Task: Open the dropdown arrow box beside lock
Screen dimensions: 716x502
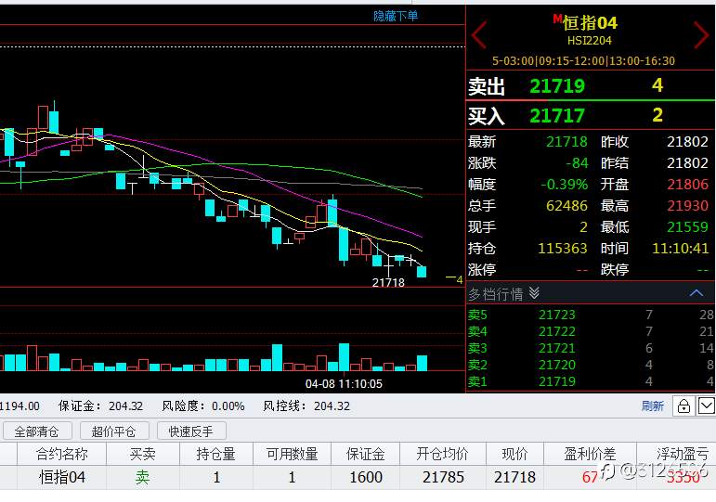Action: pos(706,405)
